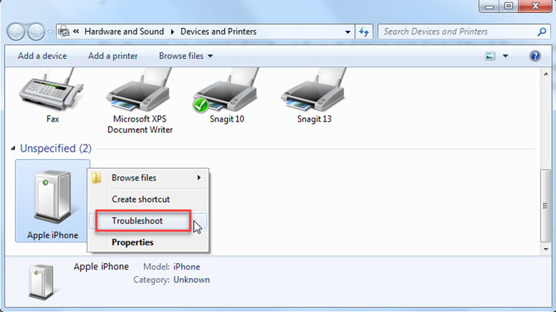Viewport: 556px width, 312px height.
Task: Click the scroll up arrow
Action: (x=546, y=74)
